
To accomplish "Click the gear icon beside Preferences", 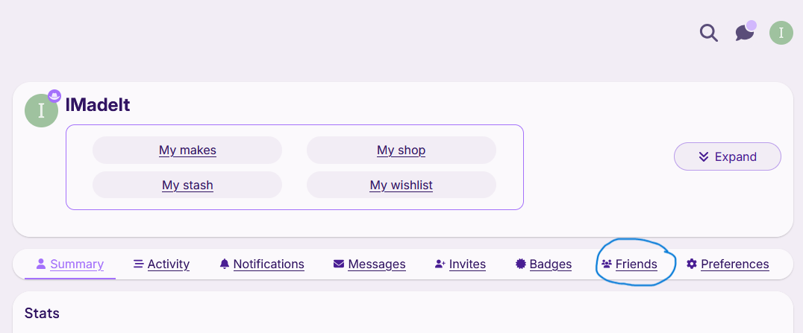I will [x=691, y=264].
